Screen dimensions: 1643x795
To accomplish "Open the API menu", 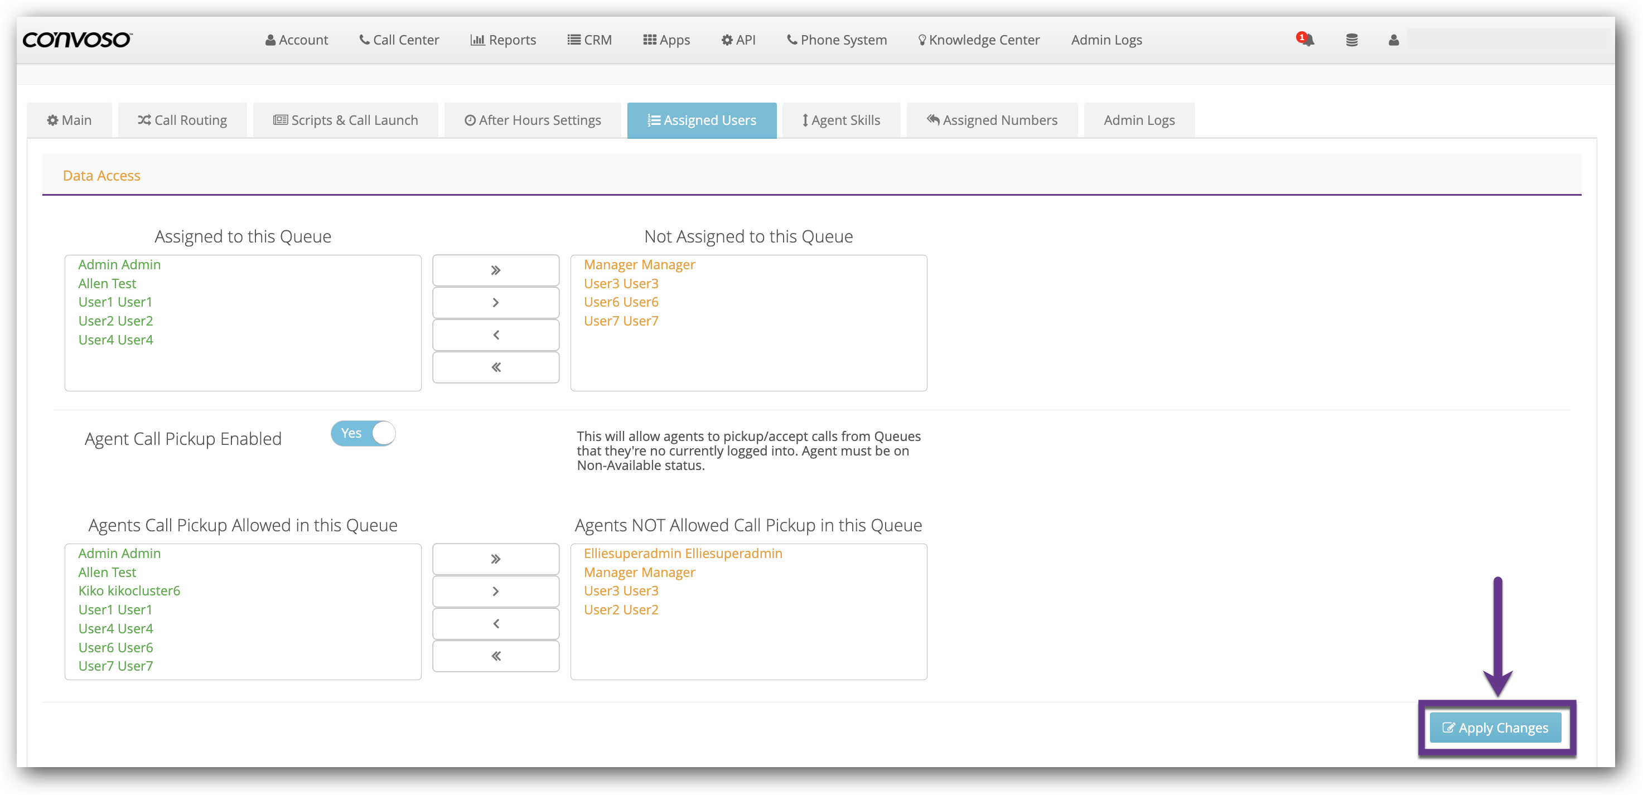I will [x=738, y=40].
